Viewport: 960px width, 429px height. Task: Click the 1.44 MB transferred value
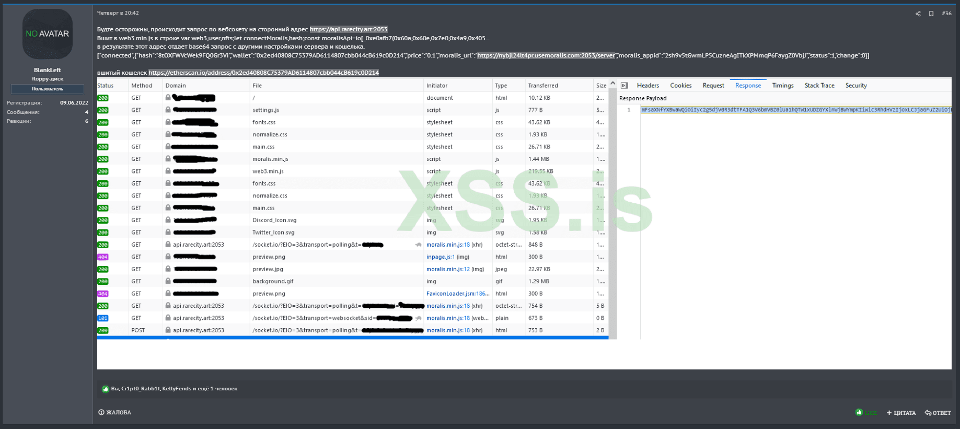click(539, 159)
